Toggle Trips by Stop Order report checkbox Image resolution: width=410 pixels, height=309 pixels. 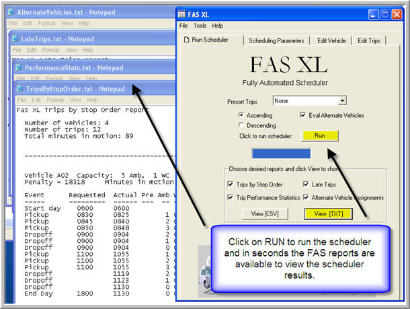[x=231, y=184]
